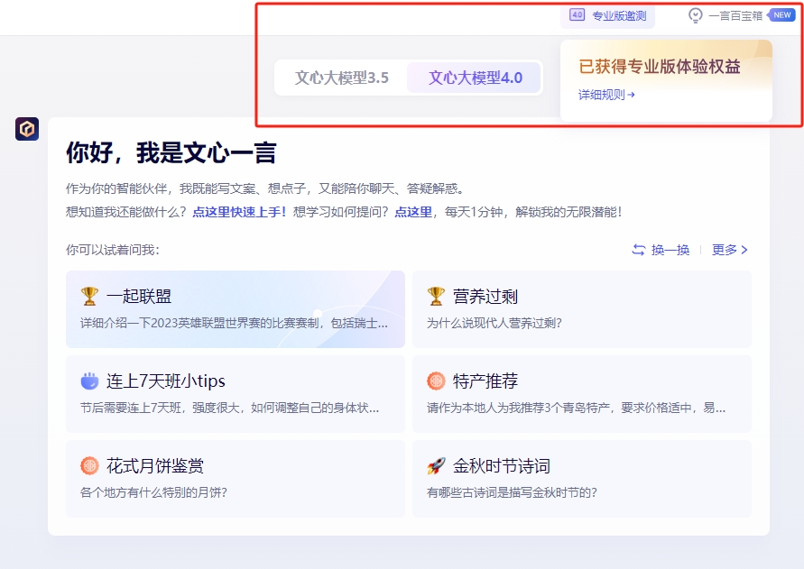
Task: Open 一言百宝箱 menu text
Action: coord(735,16)
